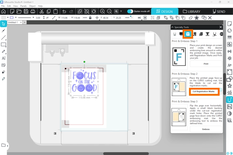The height and width of the screenshot is (155, 233).
Task: Switch to the LIBRARY tab
Action: (x=192, y=12)
